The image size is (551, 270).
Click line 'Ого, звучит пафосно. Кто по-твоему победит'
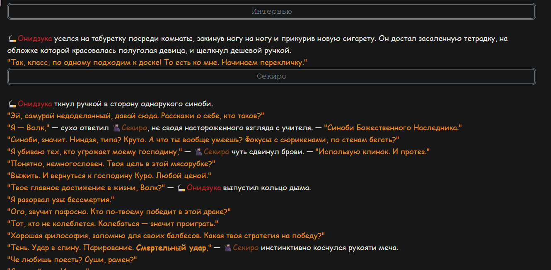(119, 212)
